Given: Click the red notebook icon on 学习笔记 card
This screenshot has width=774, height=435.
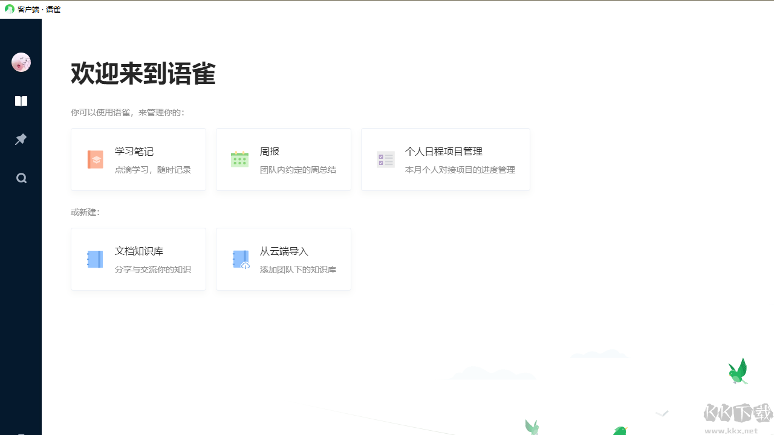Looking at the screenshot, I should 95,159.
